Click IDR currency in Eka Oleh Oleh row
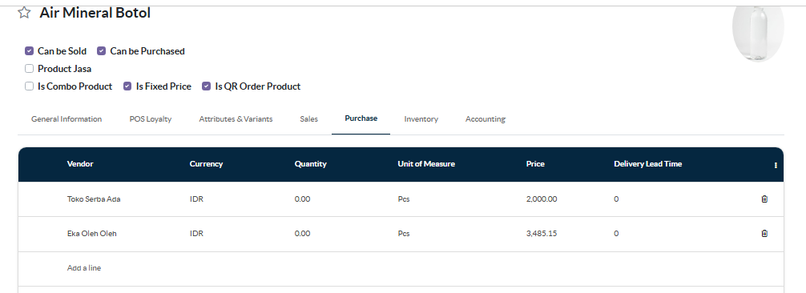The image size is (806, 293). tap(196, 234)
